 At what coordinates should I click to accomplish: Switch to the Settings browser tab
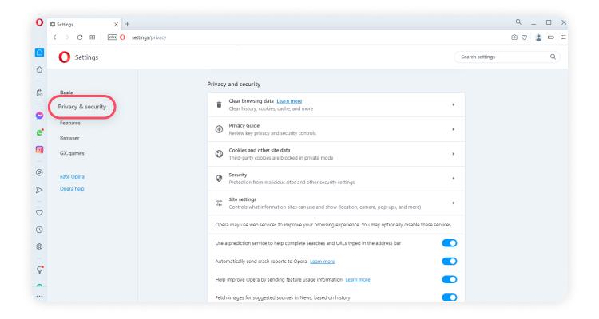tap(84, 24)
